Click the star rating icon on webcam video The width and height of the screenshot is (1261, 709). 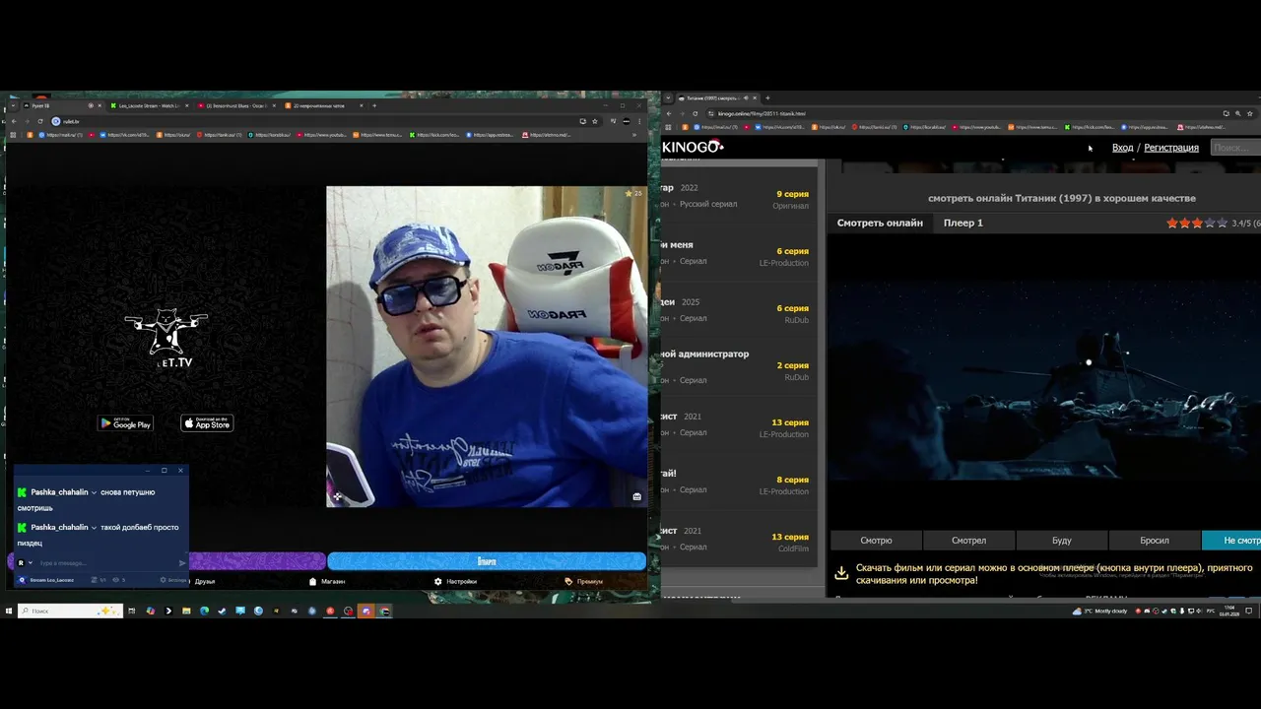pos(629,194)
